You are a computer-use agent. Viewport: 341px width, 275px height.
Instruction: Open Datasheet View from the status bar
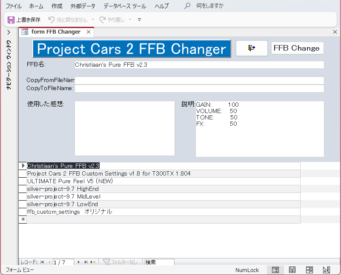click(x=292, y=270)
